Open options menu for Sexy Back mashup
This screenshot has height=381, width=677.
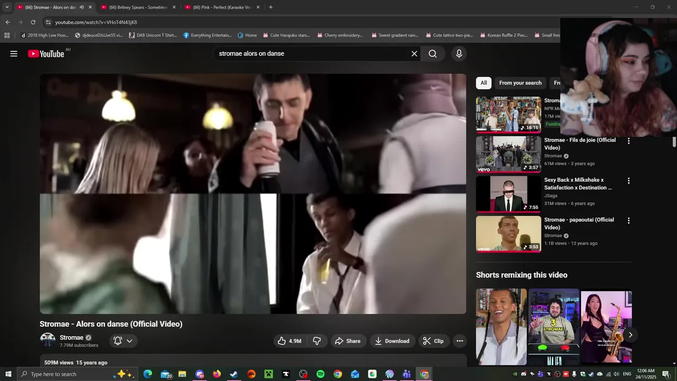point(628,180)
